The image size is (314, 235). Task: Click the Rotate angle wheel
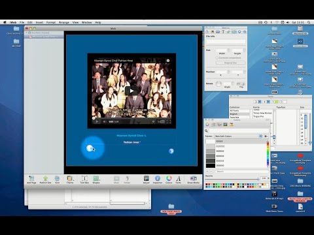218,84
